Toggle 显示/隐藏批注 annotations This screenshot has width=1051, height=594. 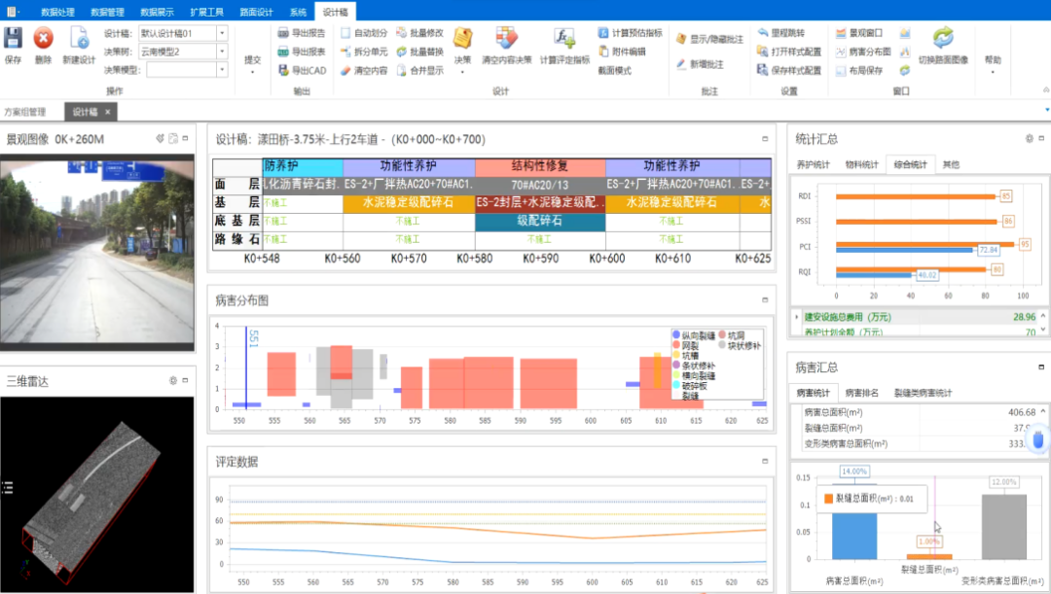(708, 40)
